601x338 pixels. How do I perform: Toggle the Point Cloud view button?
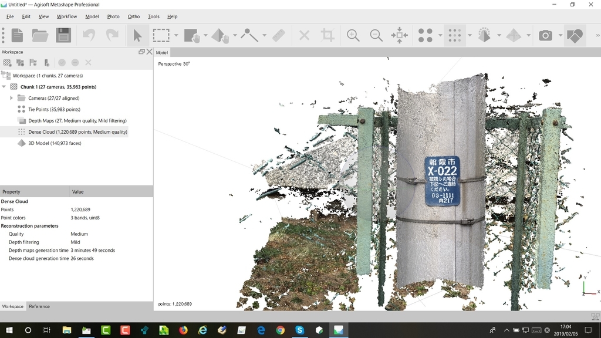(x=425, y=35)
